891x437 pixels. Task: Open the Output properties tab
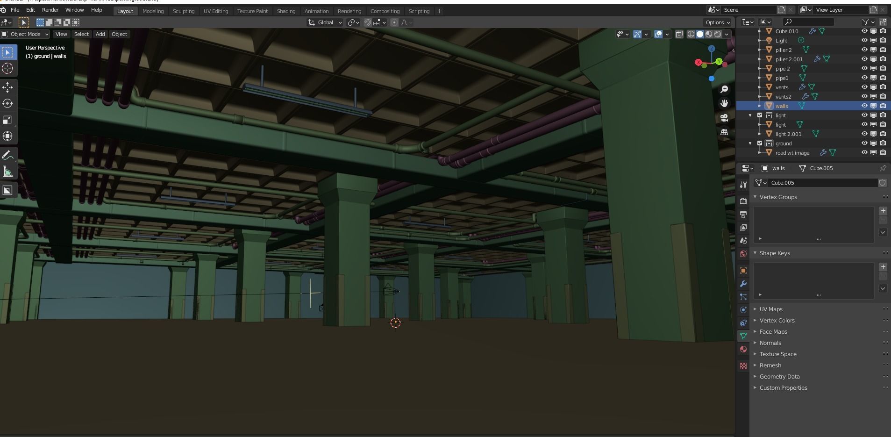click(743, 214)
